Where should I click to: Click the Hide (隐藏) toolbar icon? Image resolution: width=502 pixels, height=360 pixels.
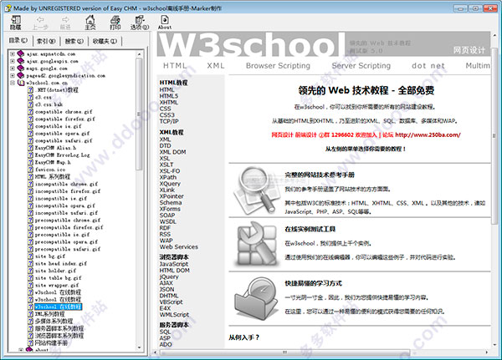pyautogui.click(x=15, y=23)
